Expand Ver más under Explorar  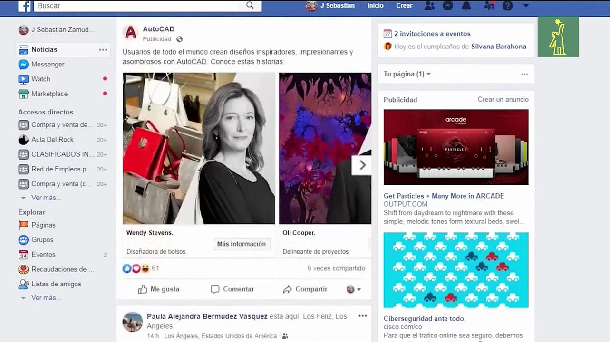(x=46, y=298)
